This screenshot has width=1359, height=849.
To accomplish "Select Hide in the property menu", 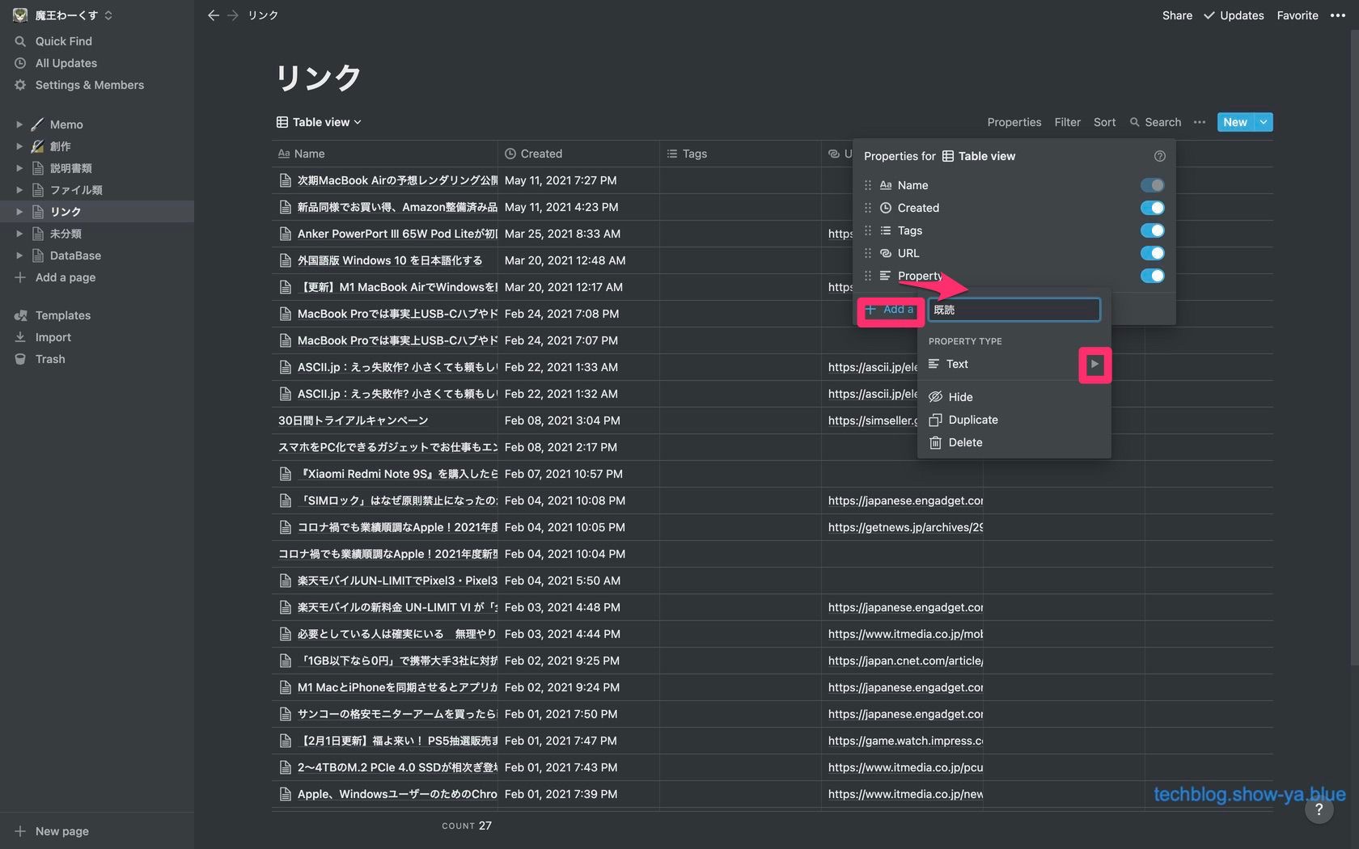I will click(960, 397).
